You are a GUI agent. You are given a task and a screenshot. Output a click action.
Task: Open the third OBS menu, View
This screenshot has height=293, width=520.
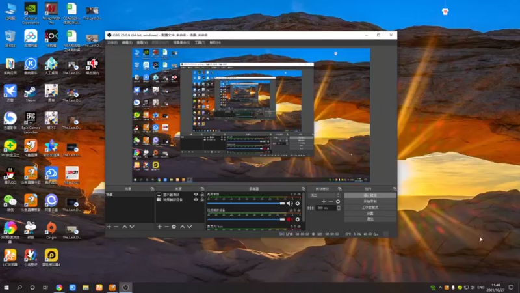tap(142, 42)
